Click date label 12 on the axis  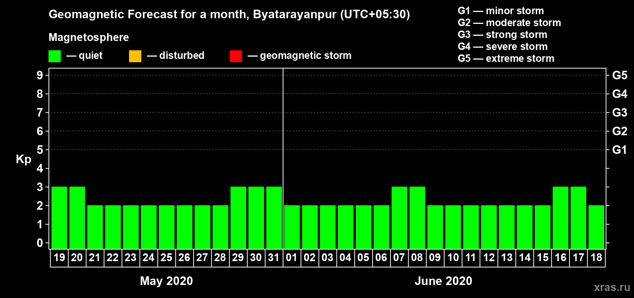[489, 257]
